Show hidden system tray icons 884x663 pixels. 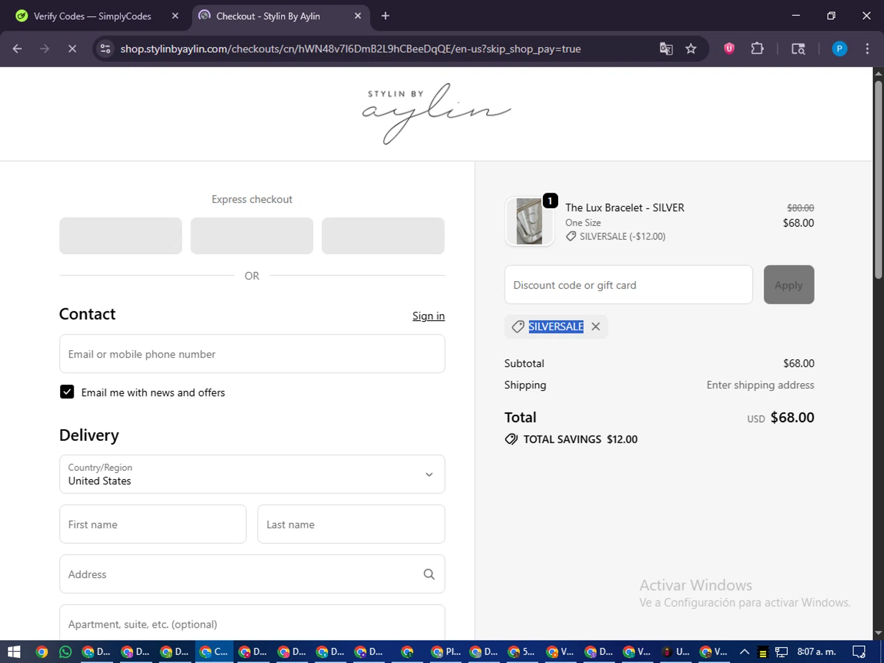[x=744, y=652]
